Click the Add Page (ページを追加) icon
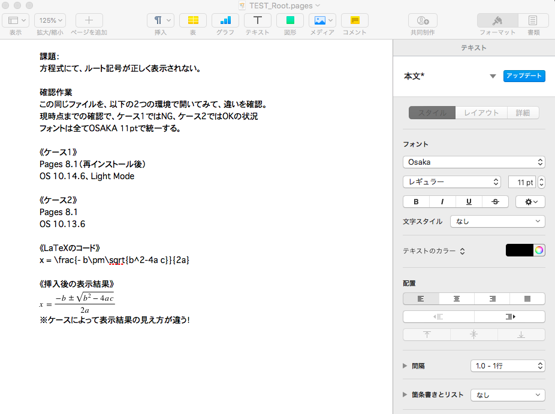Viewport: 555px width, 414px height. pyautogui.click(x=89, y=20)
